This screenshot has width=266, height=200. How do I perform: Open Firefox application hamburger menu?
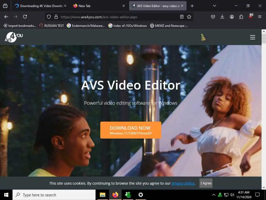tap(260, 17)
